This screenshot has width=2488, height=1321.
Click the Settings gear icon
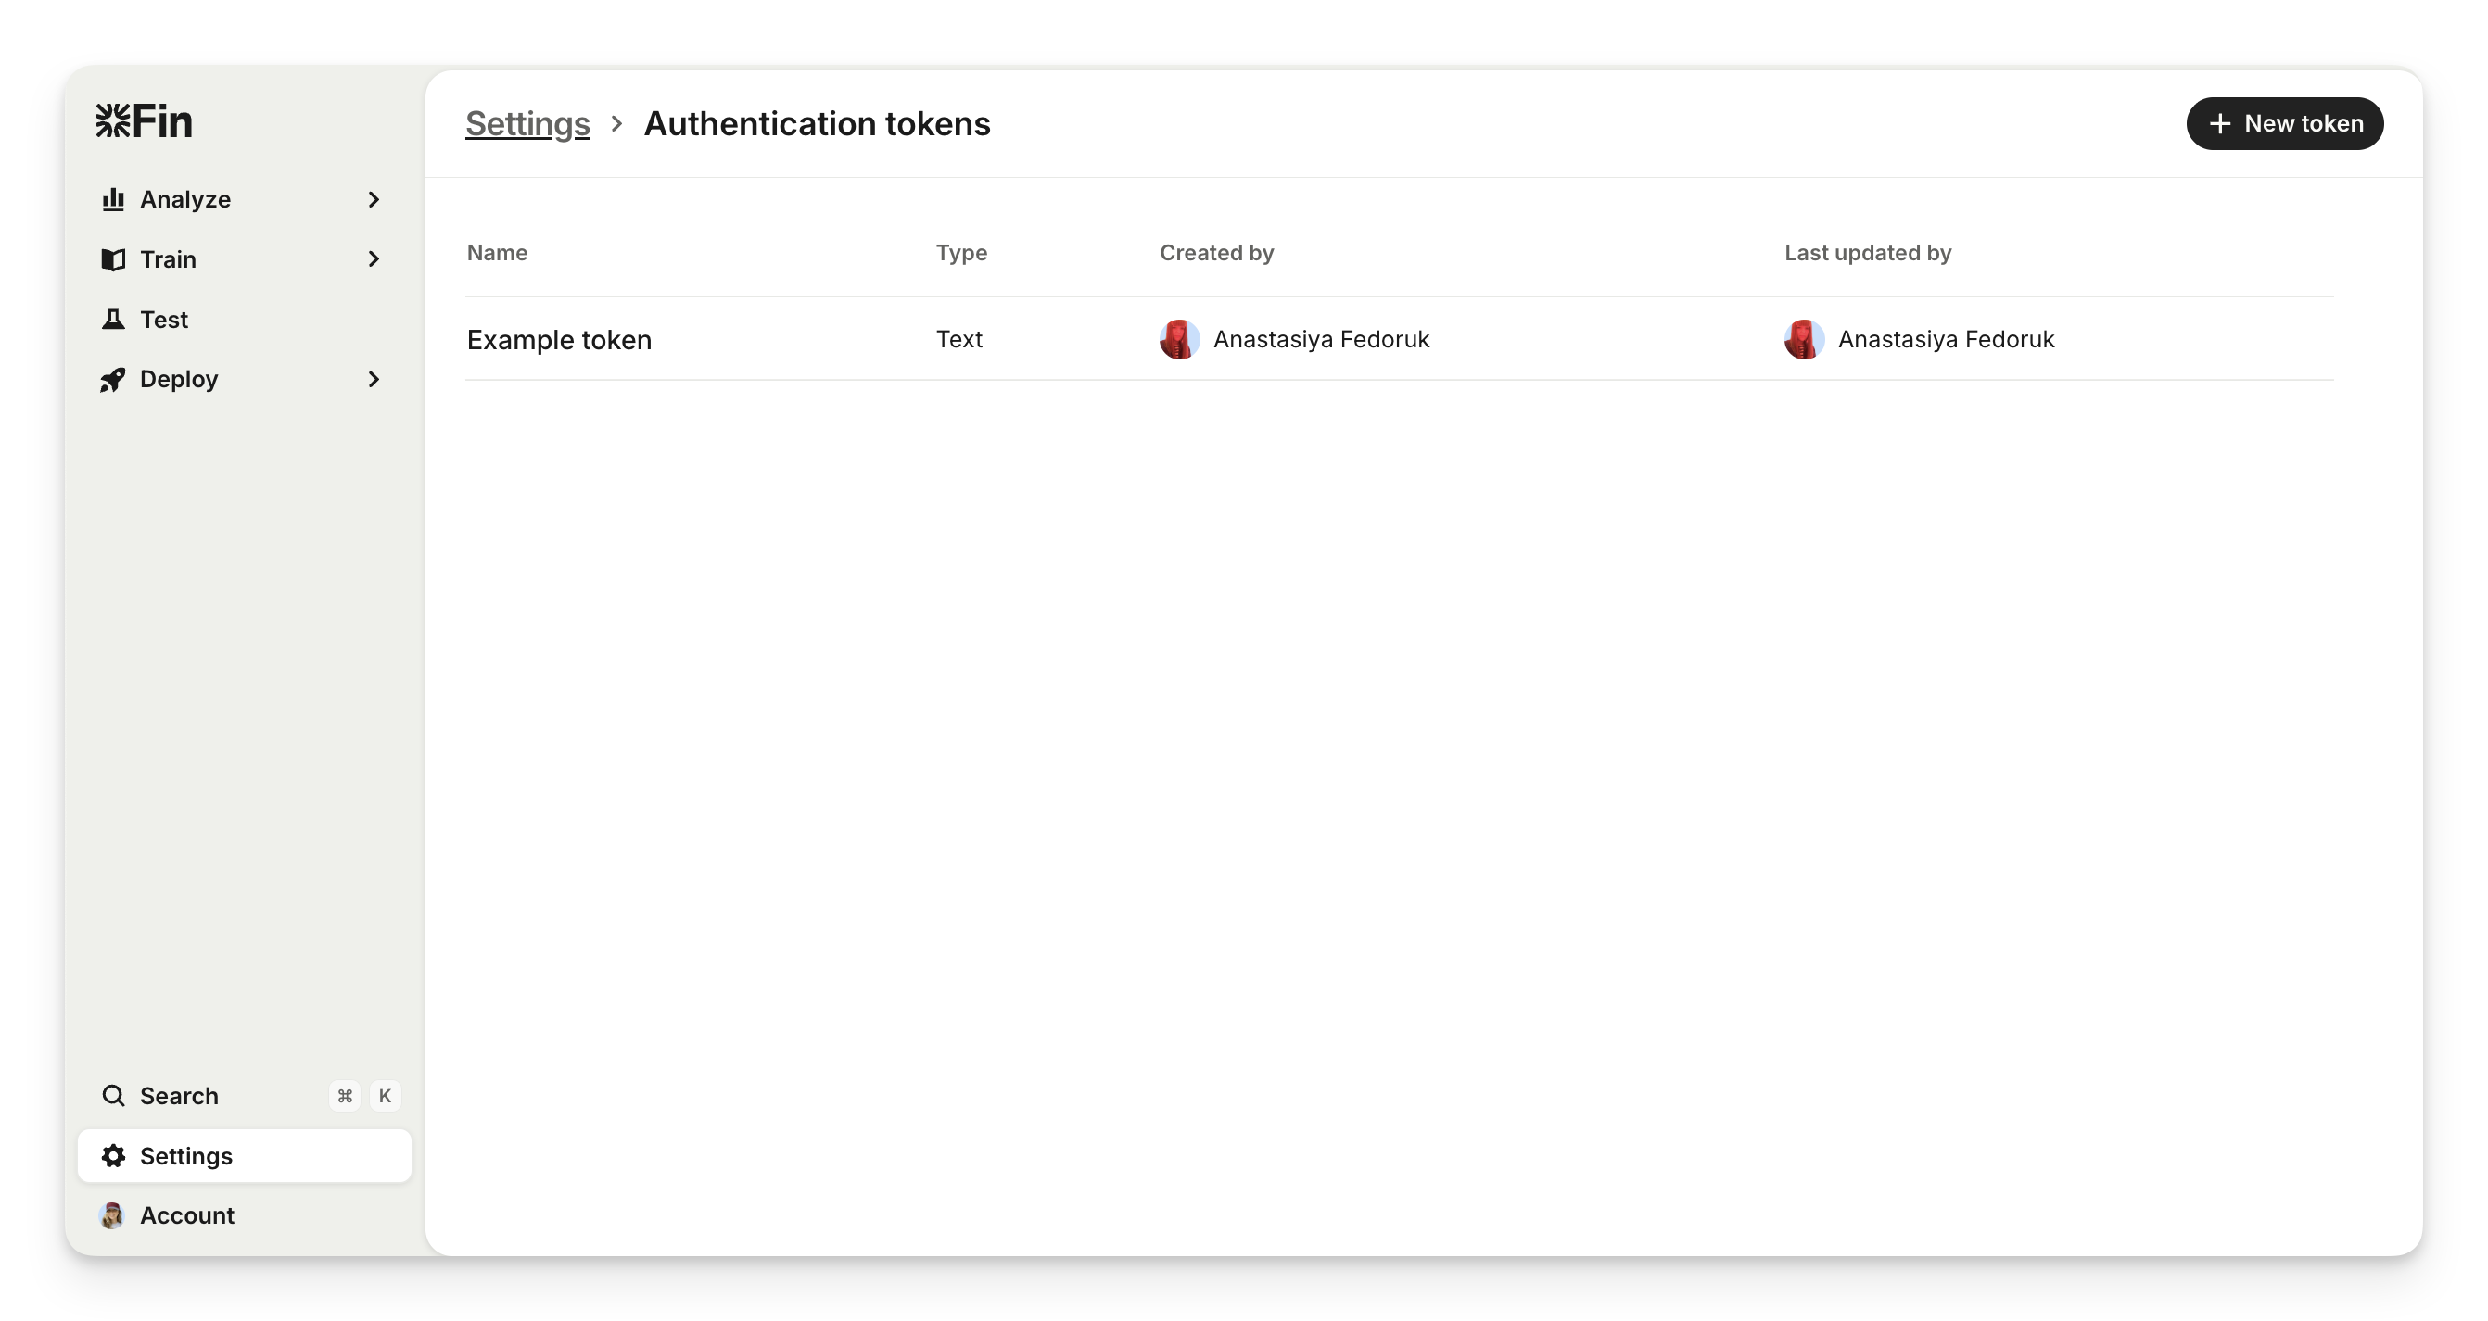(113, 1156)
